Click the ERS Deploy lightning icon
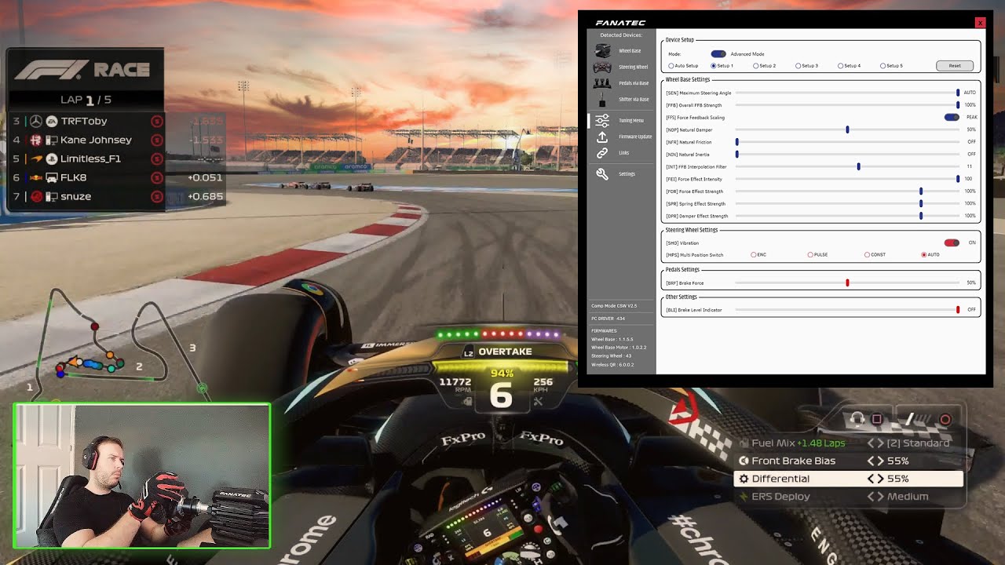 [x=744, y=497]
